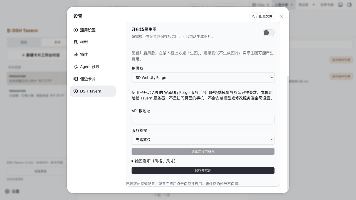356x200 pixels.
Task: Click the 设置 gear icon at bottom left
Action: tap(8, 191)
